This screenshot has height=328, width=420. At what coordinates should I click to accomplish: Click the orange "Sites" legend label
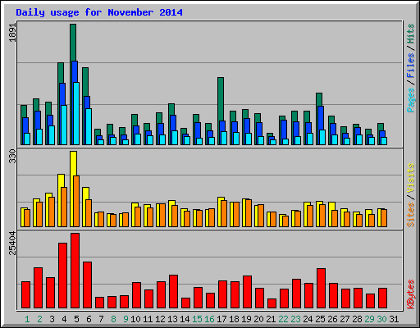(411, 215)
